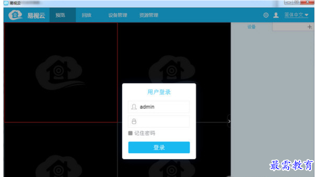Viewport: 316px width, 177px height.
Task: Maximize the 易视云 window
Action: point(296,2)
